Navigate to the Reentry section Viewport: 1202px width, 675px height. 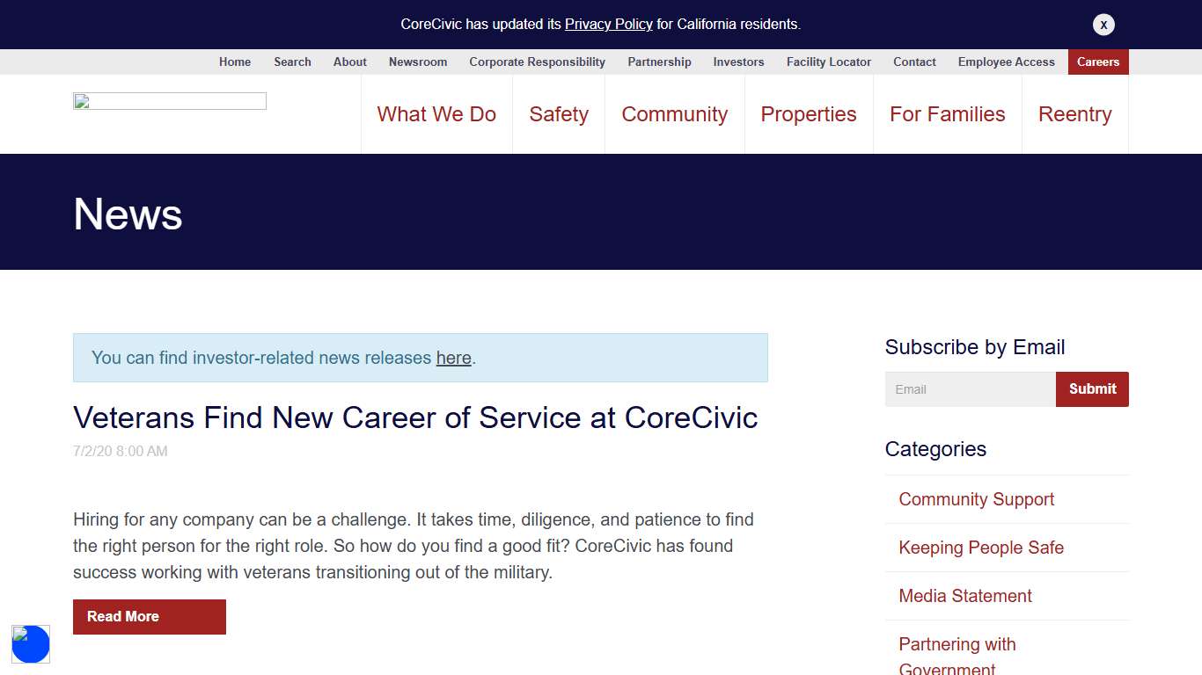1074,114
